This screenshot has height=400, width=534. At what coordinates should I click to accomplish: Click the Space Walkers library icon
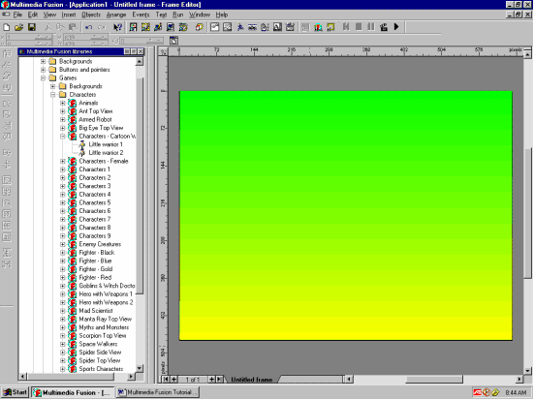coord(72,344)
